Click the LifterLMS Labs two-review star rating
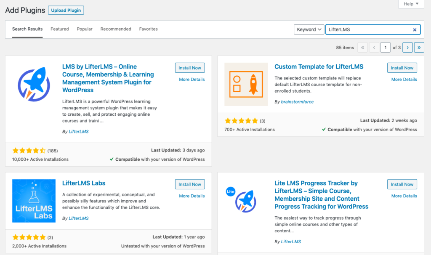 point(29,237)
